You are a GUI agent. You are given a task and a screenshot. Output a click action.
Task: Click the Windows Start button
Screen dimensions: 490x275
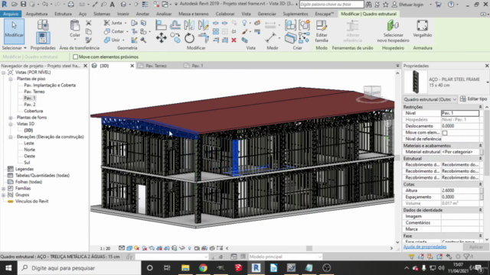(8, 268)
